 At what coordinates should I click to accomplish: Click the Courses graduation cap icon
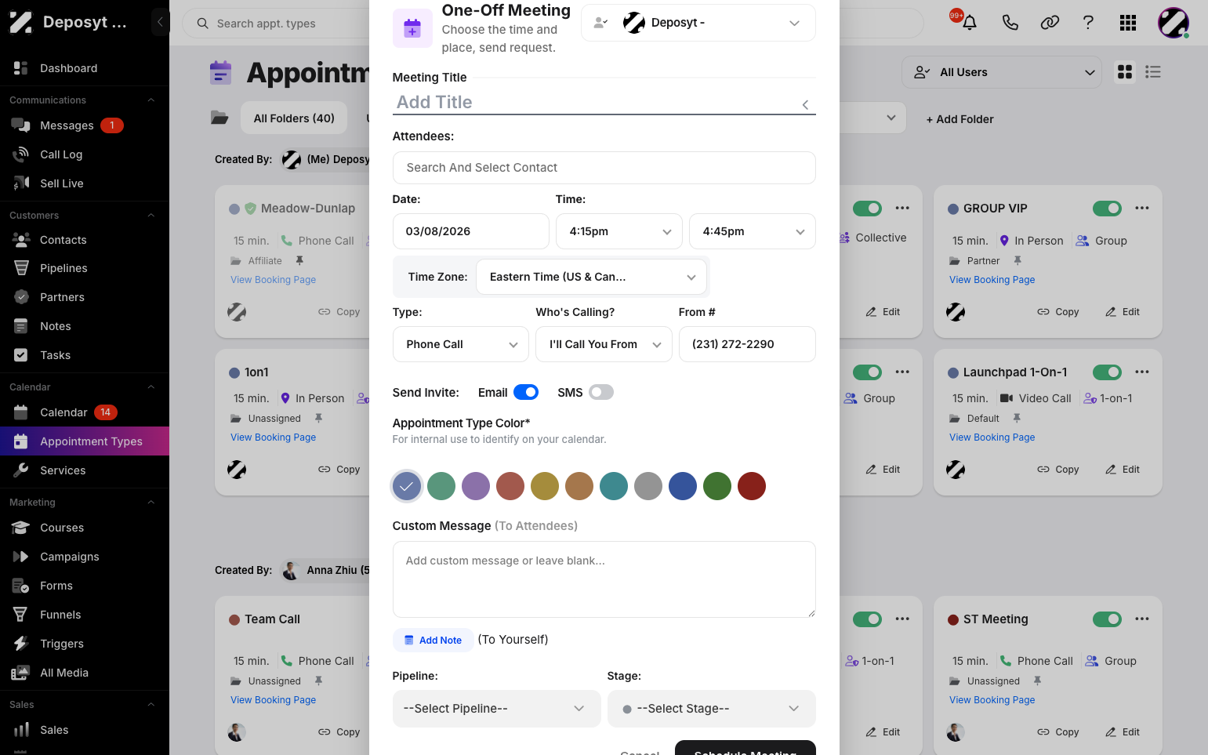(21, 528)
